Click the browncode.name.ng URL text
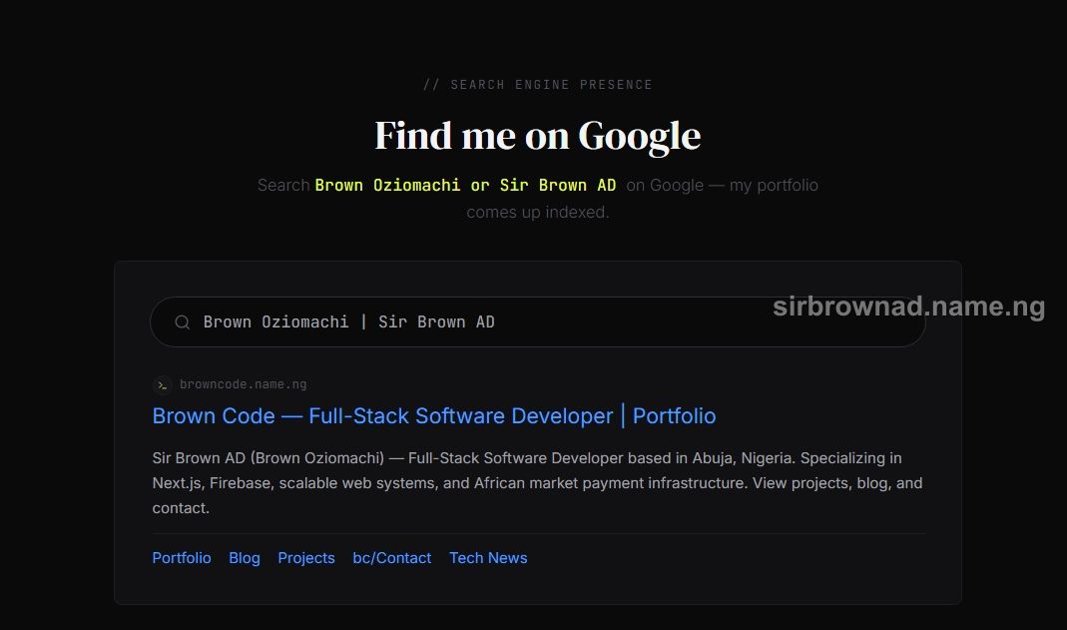This screenshot has width=1067, height=630. [243, 384]
